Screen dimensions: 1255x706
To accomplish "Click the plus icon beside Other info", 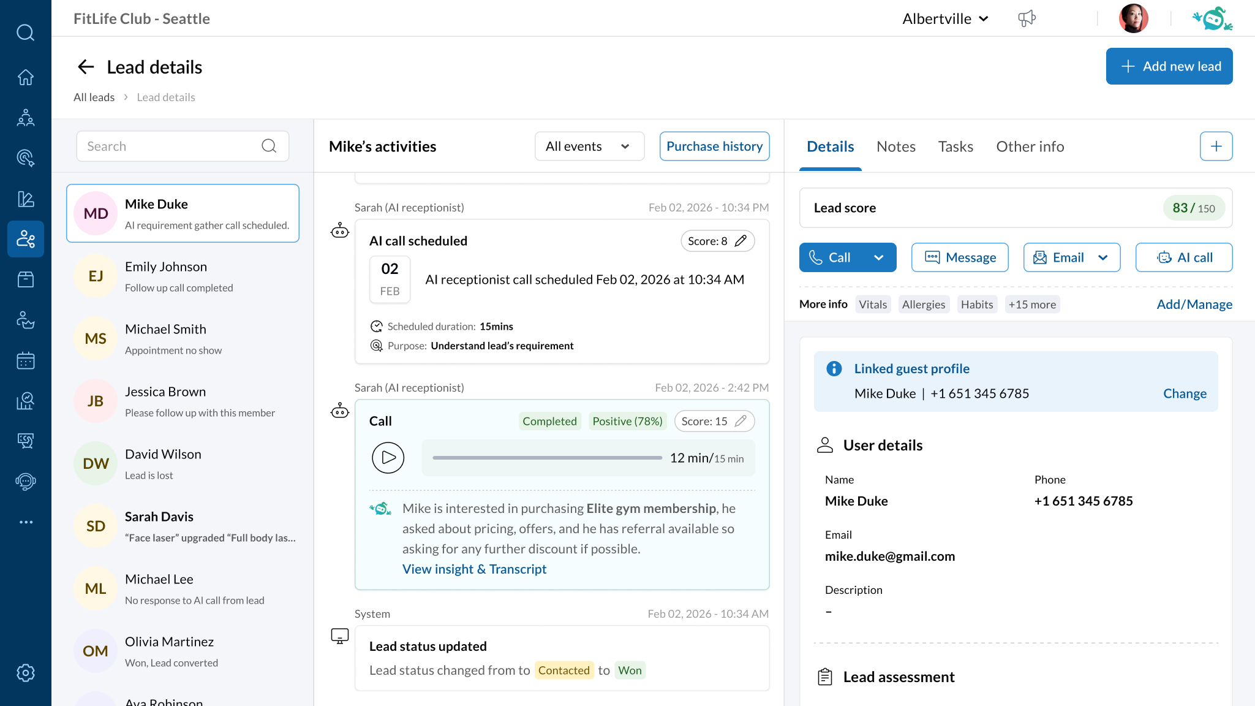I will point(1216,146).
